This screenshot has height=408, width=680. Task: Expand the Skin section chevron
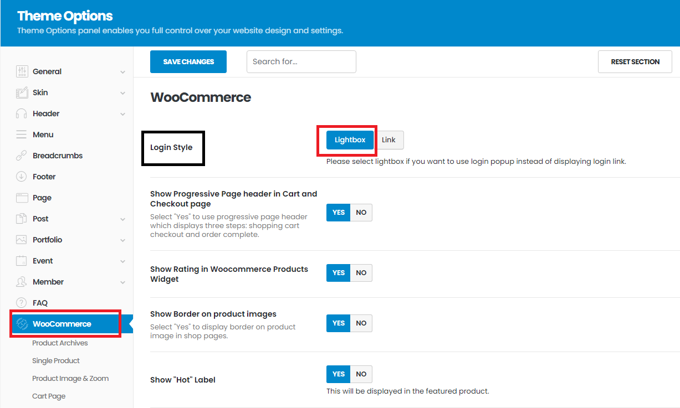click(122, 93)
